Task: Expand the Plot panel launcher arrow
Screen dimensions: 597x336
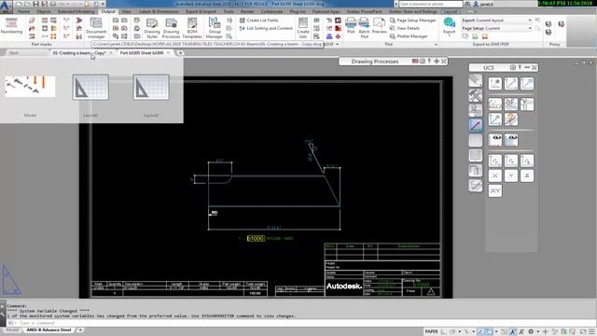Action: (x=436, y=45)
